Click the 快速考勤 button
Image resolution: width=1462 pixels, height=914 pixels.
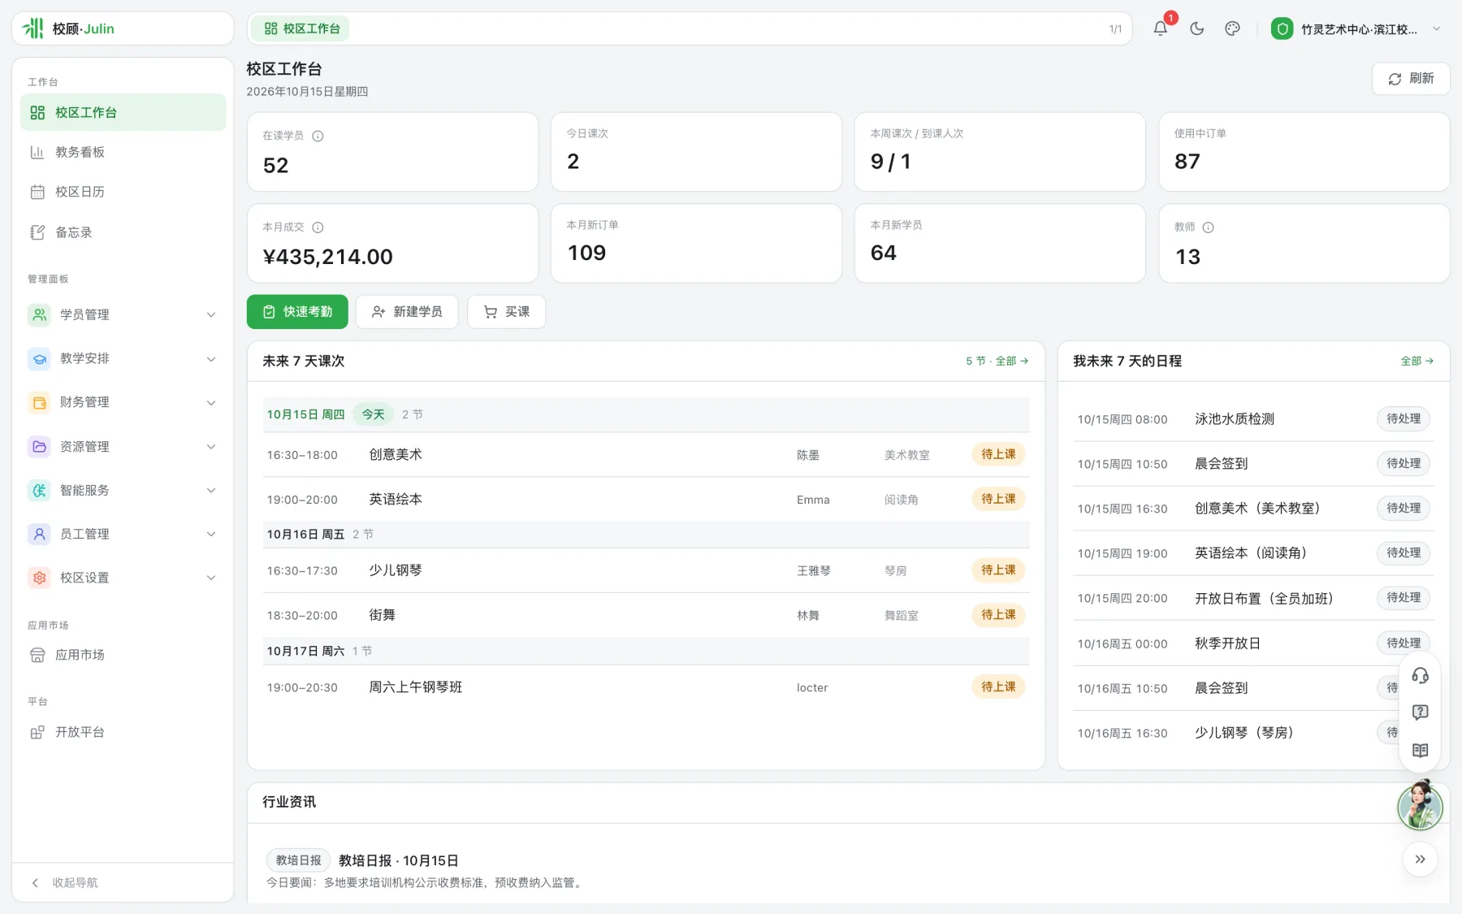[x=297, y=312]
